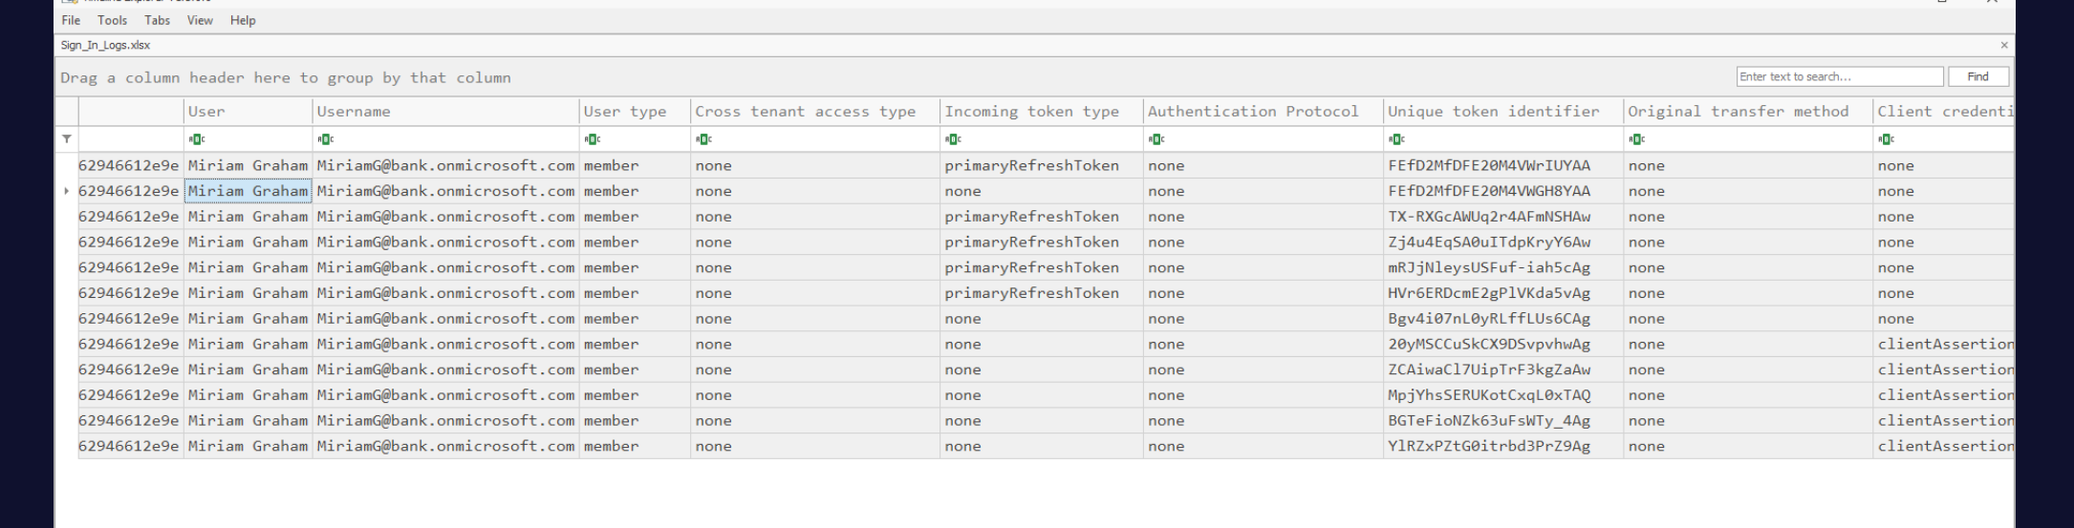Select the token cell YlRZxPZtG0itrbd3PrZ9Ag
This screenshot has height=528, width=2074.
click(x=1488, y=446)
